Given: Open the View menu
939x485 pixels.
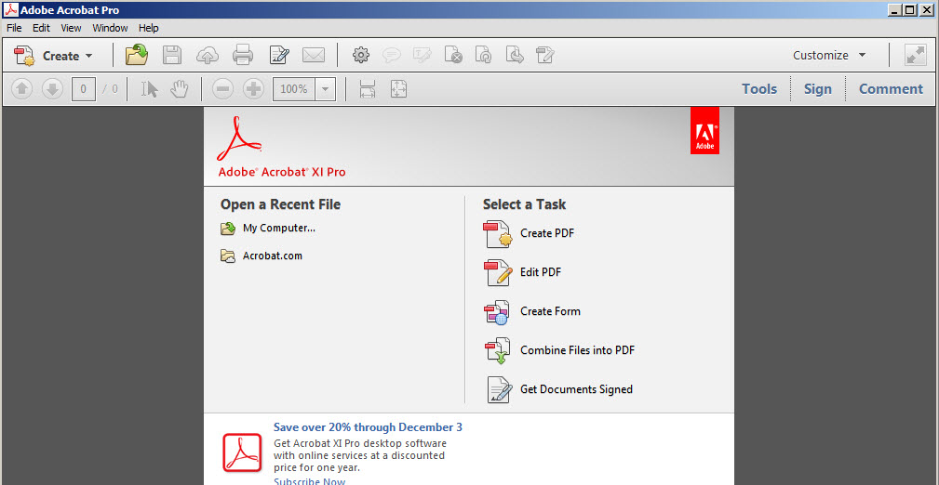Looking at the screenshot, I should coord(71,28).
